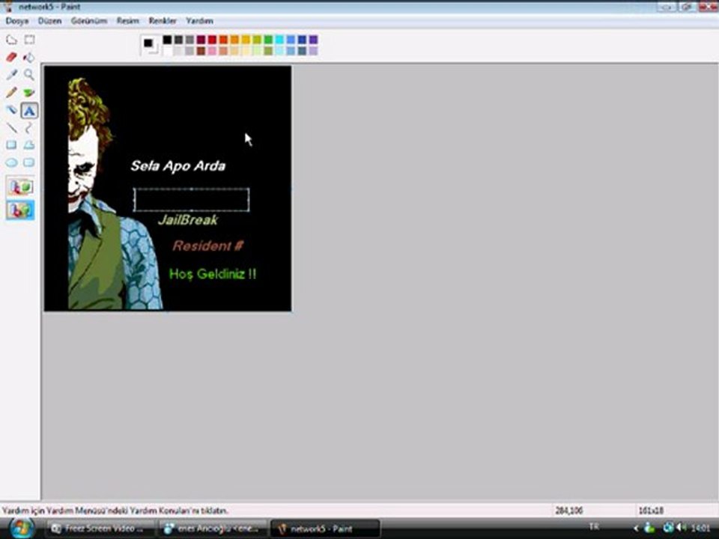Screen dimensions: 719x539
Task: Pick the black color swatch
Action: coord(167,40)
